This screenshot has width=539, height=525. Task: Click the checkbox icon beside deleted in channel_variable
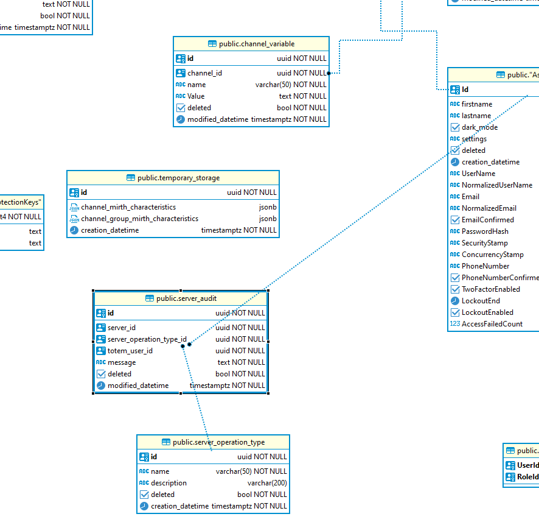181,107
